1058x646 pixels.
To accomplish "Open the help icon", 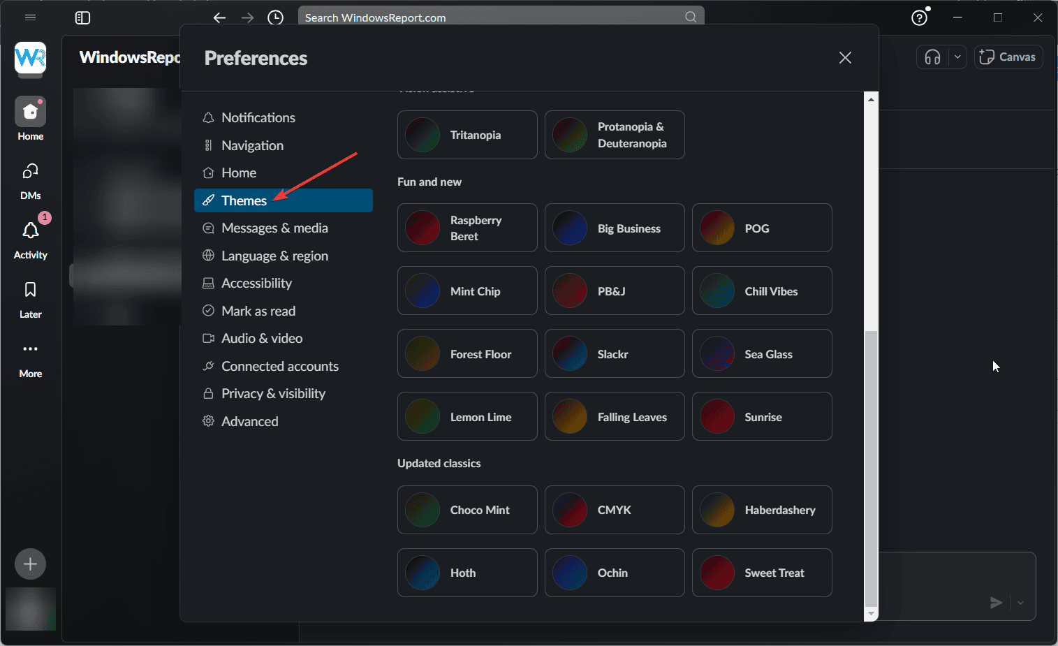I will (920, 17).
